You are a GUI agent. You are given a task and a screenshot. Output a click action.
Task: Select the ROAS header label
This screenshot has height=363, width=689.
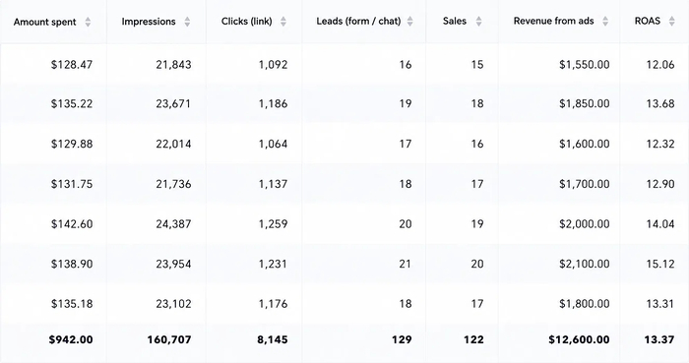pyautogui.click(x=648, y=21)
